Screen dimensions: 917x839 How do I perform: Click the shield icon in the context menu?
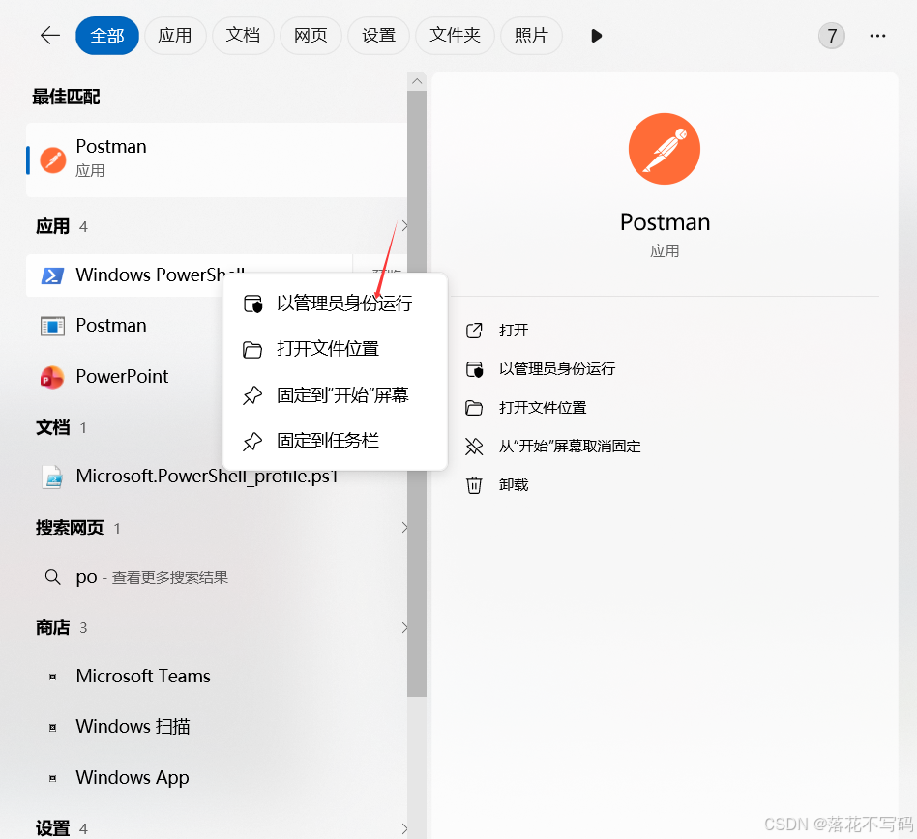252,304
